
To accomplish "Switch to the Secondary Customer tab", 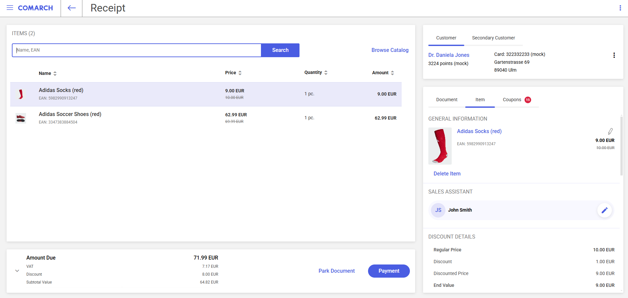I will pos(493,38).
